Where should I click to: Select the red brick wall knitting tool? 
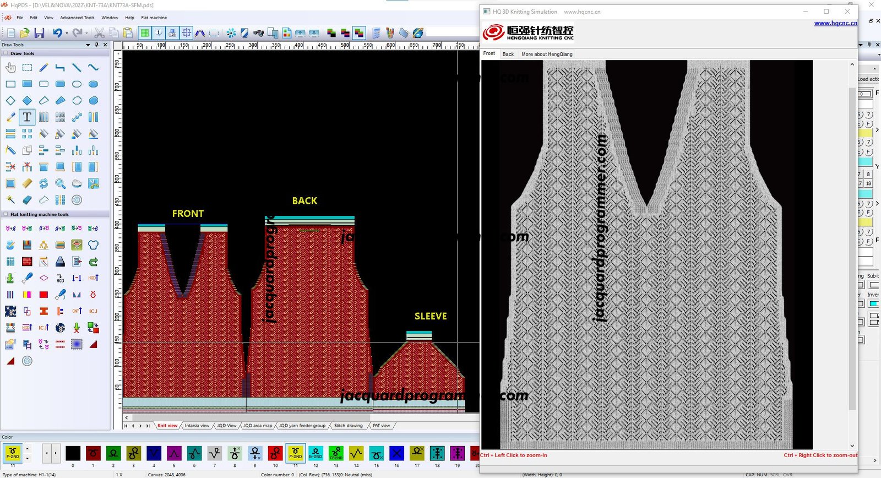(27, 262)
